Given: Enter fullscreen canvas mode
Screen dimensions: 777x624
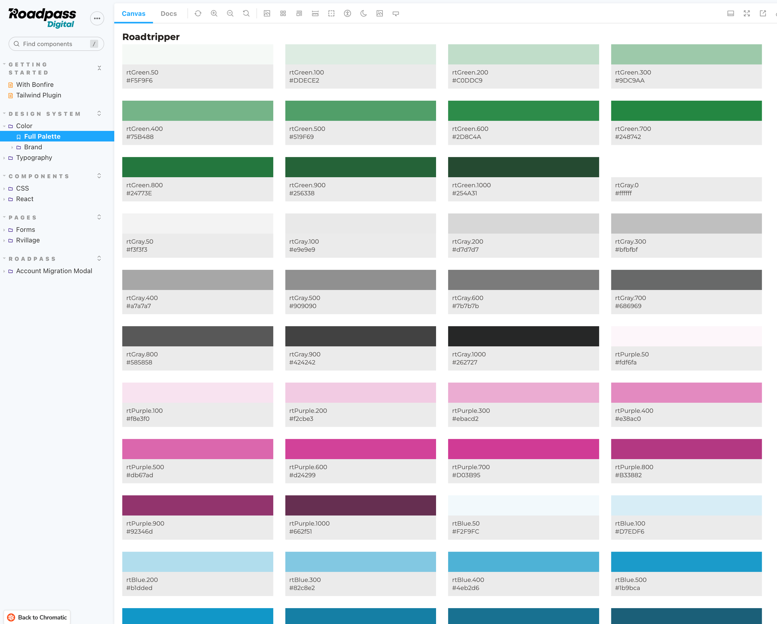Looking at the screenshot, I should [x=746, y=13].
